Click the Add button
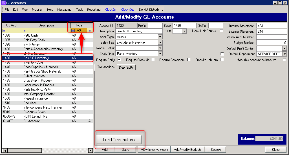 [105, 149]
